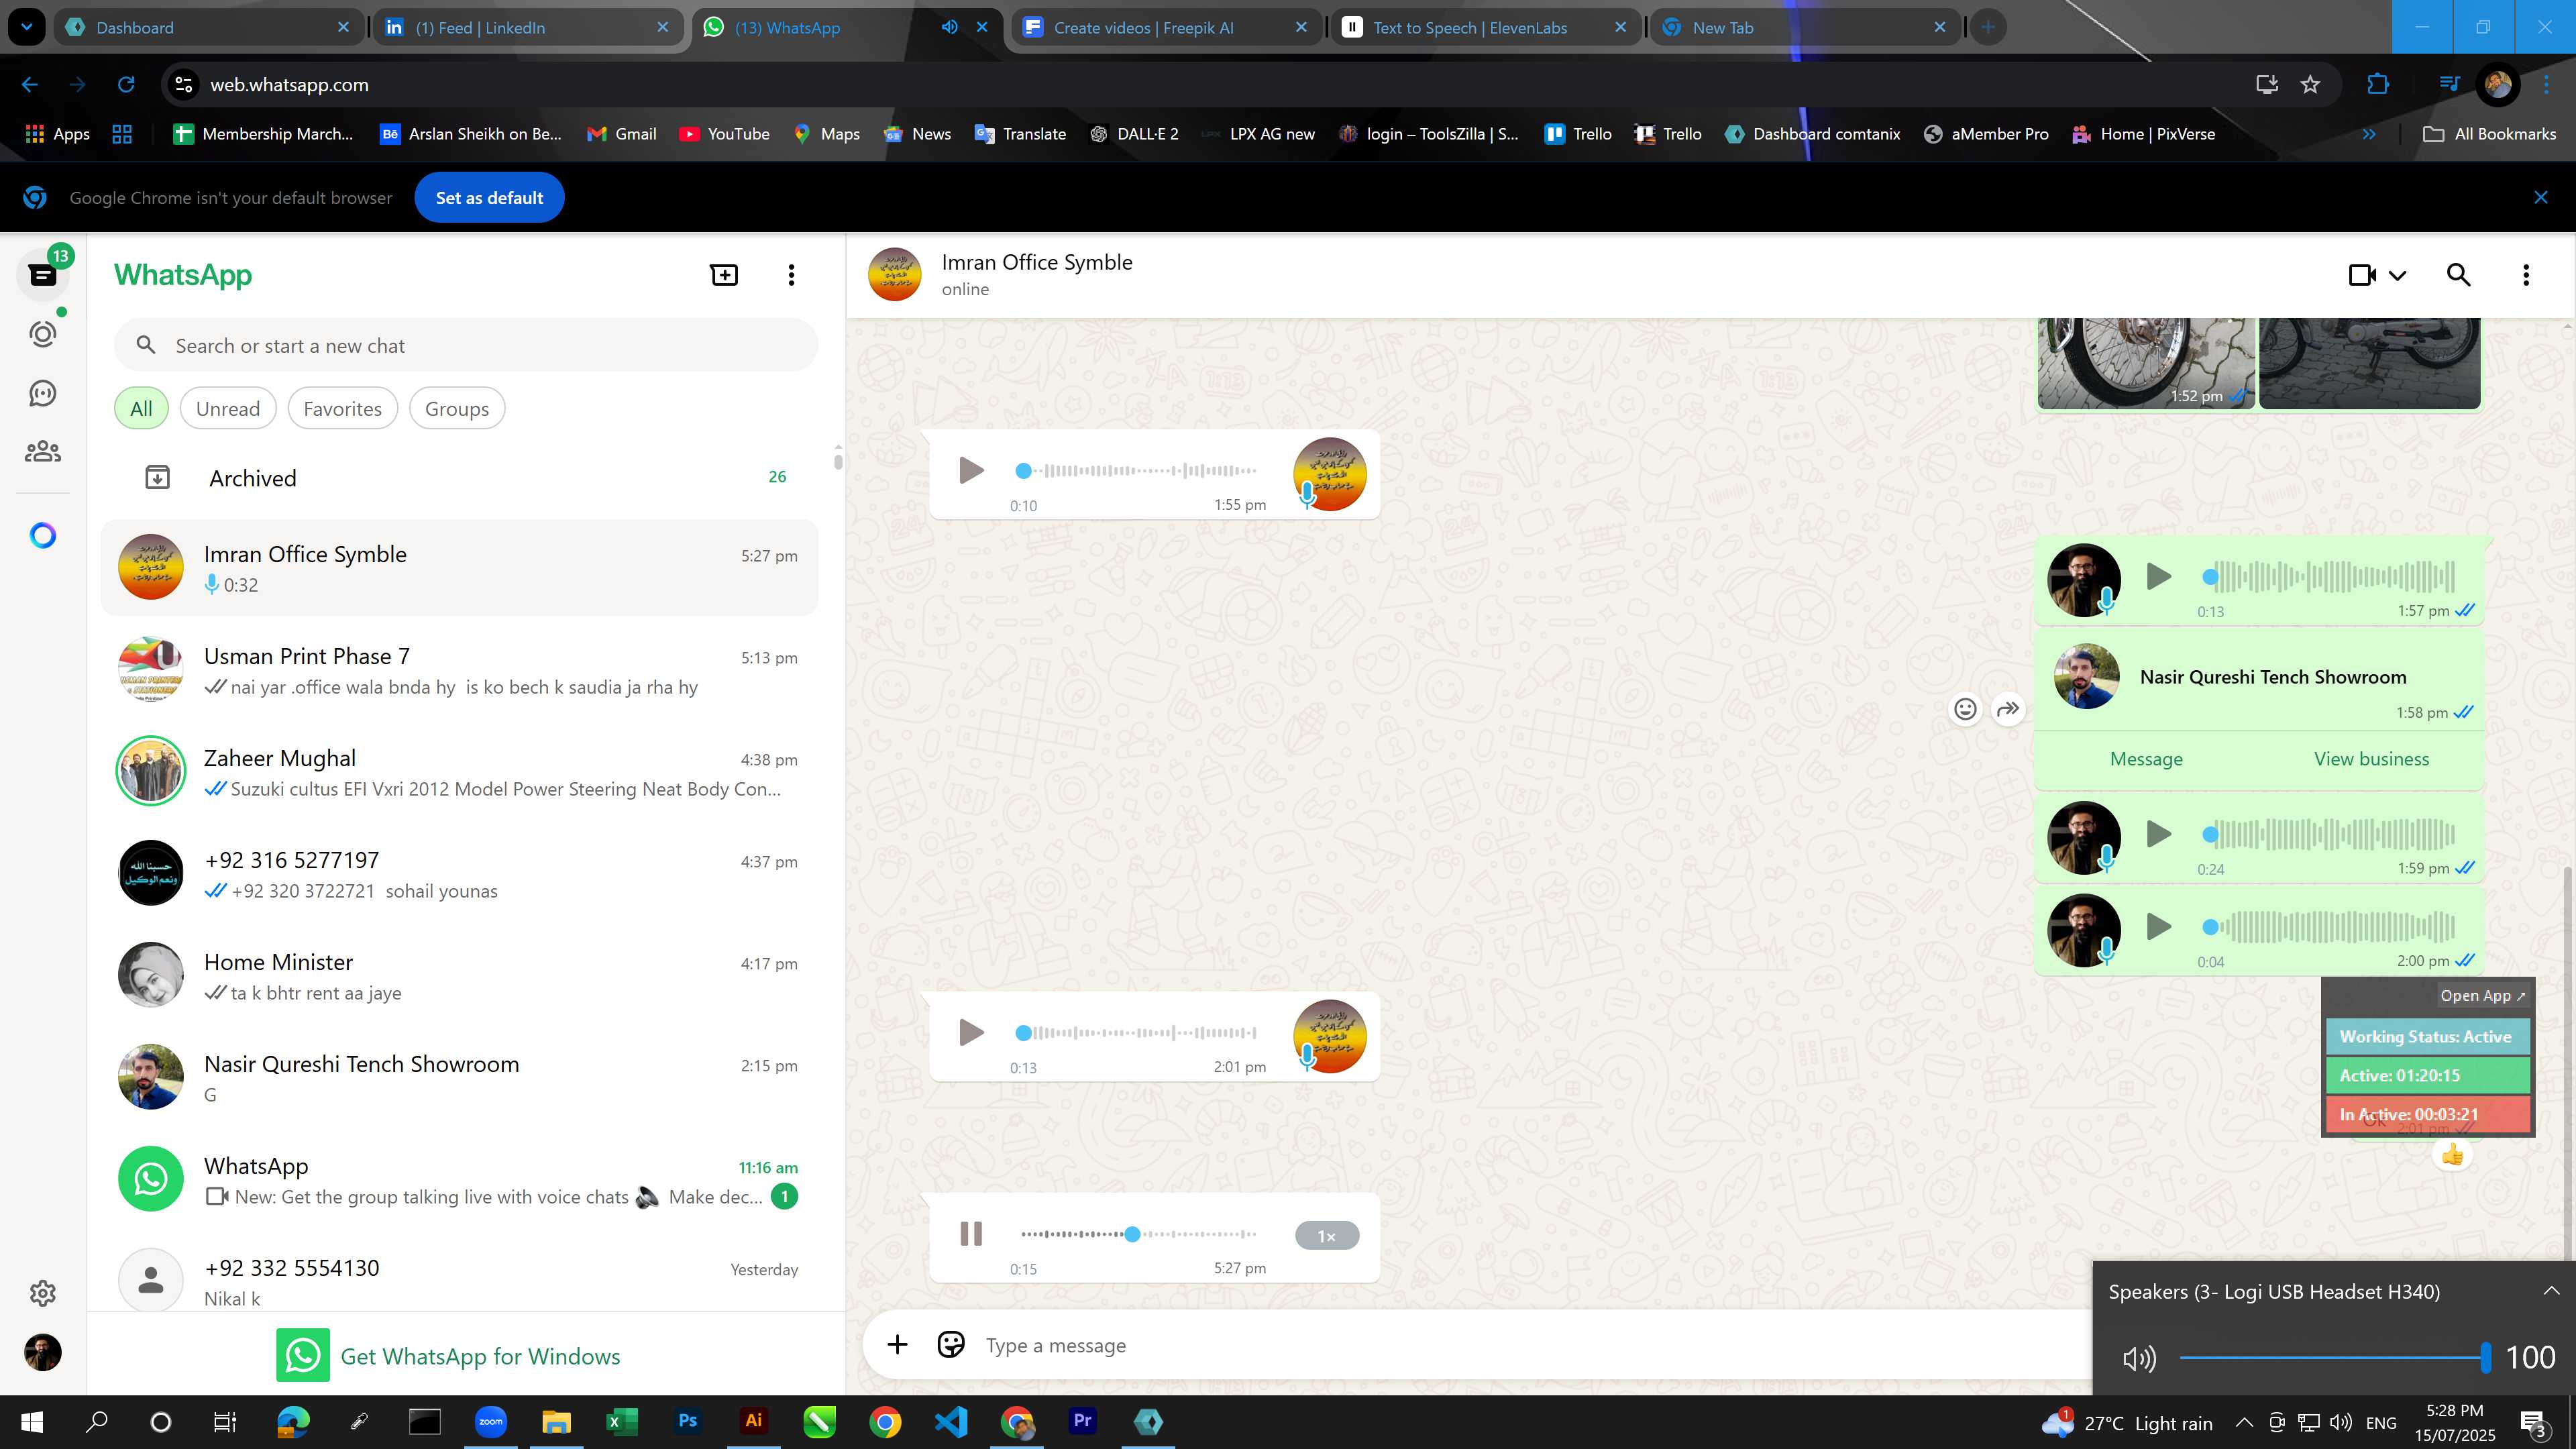The height and width of the screenshot is (1449, 2576).
Task: Pause the playing 5:27 pm voice message
Action: click(x=970, y=1234)
